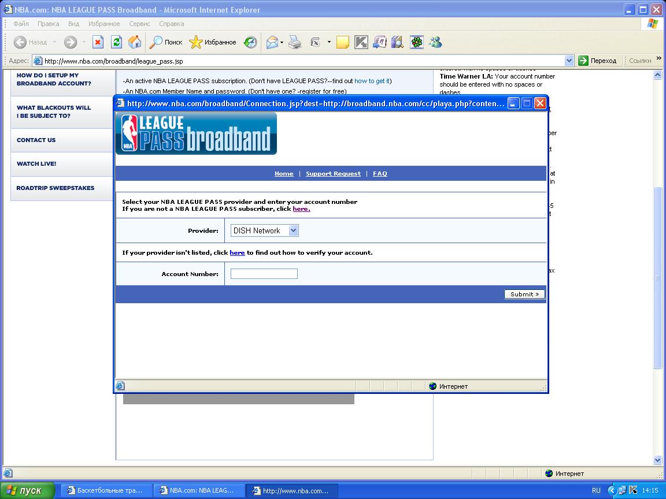Open the Research books toolbar icon

tap(398, 42)
